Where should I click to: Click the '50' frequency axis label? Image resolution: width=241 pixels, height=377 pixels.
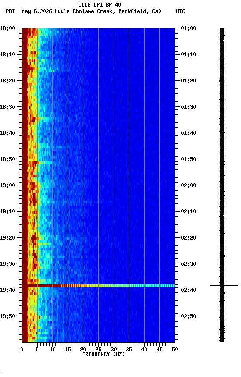coord(175,350)
